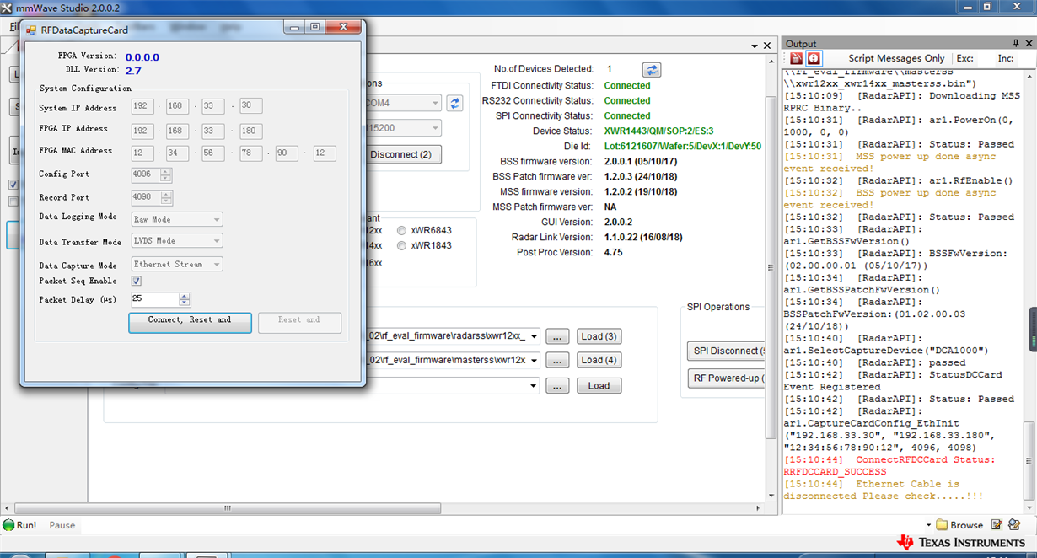The width and height of the screenshot is (1037, 558).
Task: Open the Data Transfer Mode dropdown
Action: (177, 240)
